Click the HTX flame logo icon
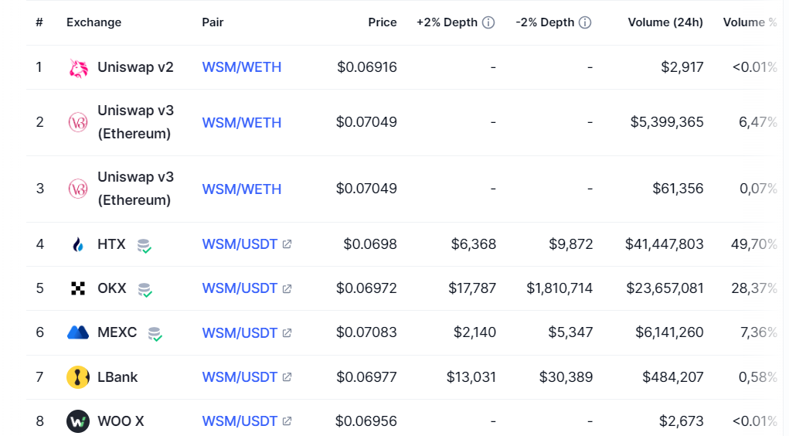This screenshot has height=436, width=789. click(78, 245)
